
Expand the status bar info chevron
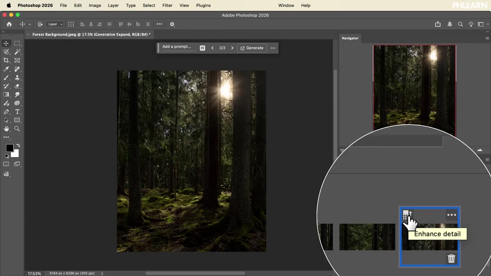(x=102, y=273)
